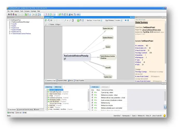
Task: Toggle the Code Quality Regression group checkbox
Action: click(47, 92)
